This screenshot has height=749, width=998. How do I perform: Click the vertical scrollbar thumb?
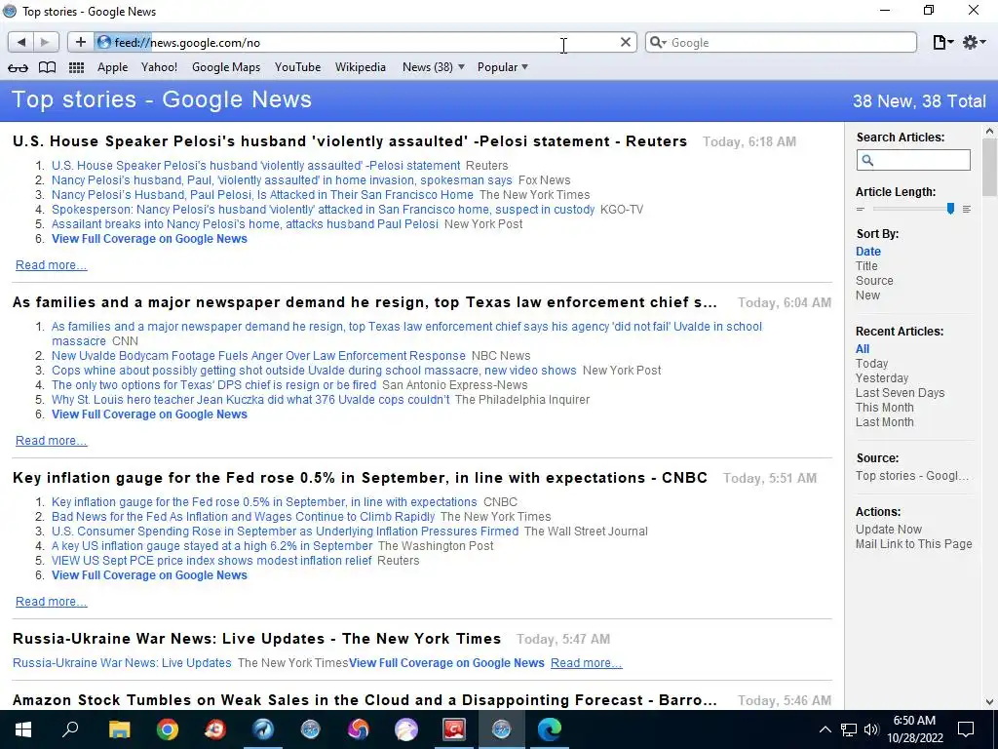(989, 167)
